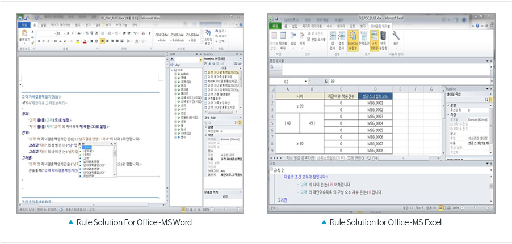
Task: Select P1004 자녀결혼필요자금 in RuleDoc list
Action: (221, 82)
